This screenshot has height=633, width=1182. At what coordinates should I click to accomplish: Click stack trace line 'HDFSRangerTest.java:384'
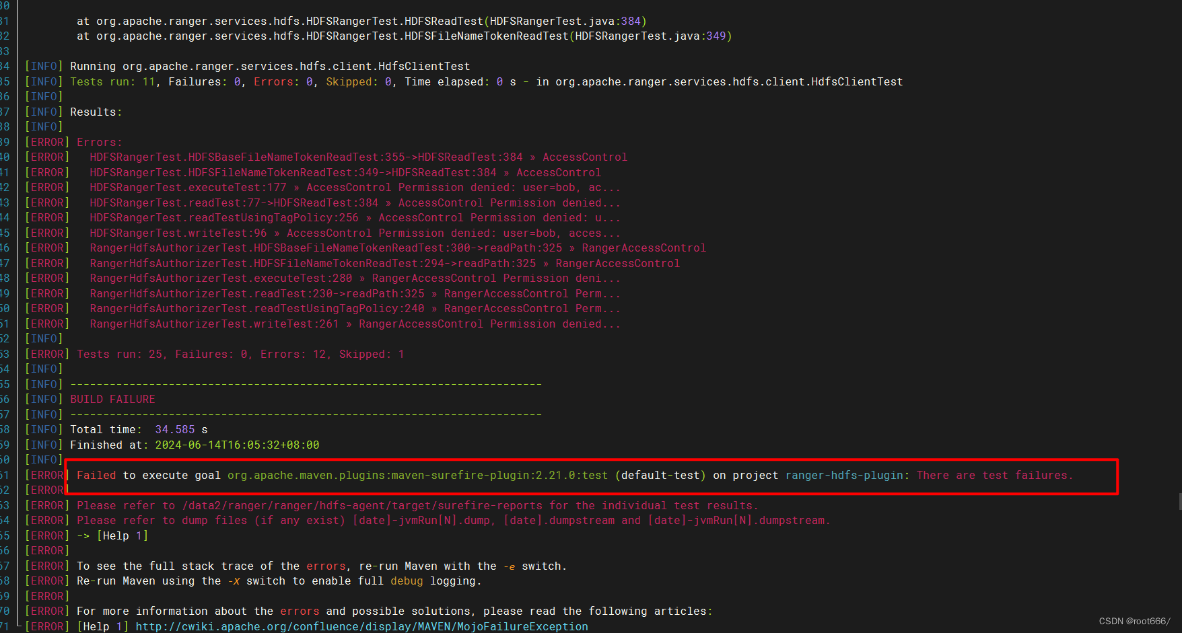361,22
